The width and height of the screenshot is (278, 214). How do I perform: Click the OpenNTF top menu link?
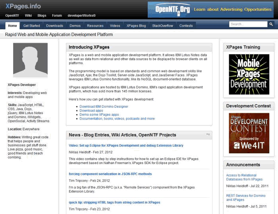click(x=12, y=15)
